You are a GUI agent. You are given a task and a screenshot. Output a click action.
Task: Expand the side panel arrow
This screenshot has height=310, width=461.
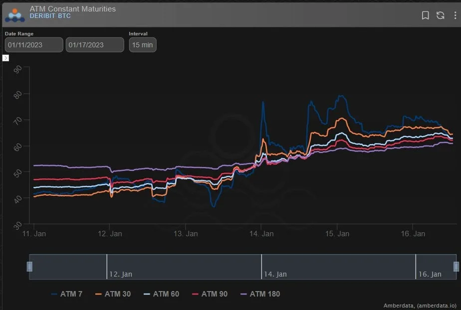click(x=5, y=58)
